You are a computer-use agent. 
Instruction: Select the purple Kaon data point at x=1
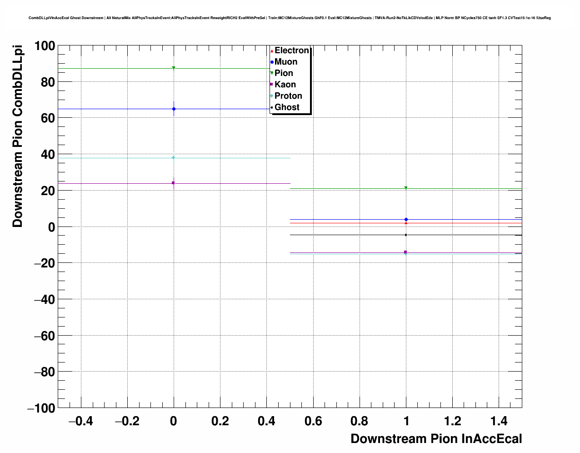tap(405, 252)
